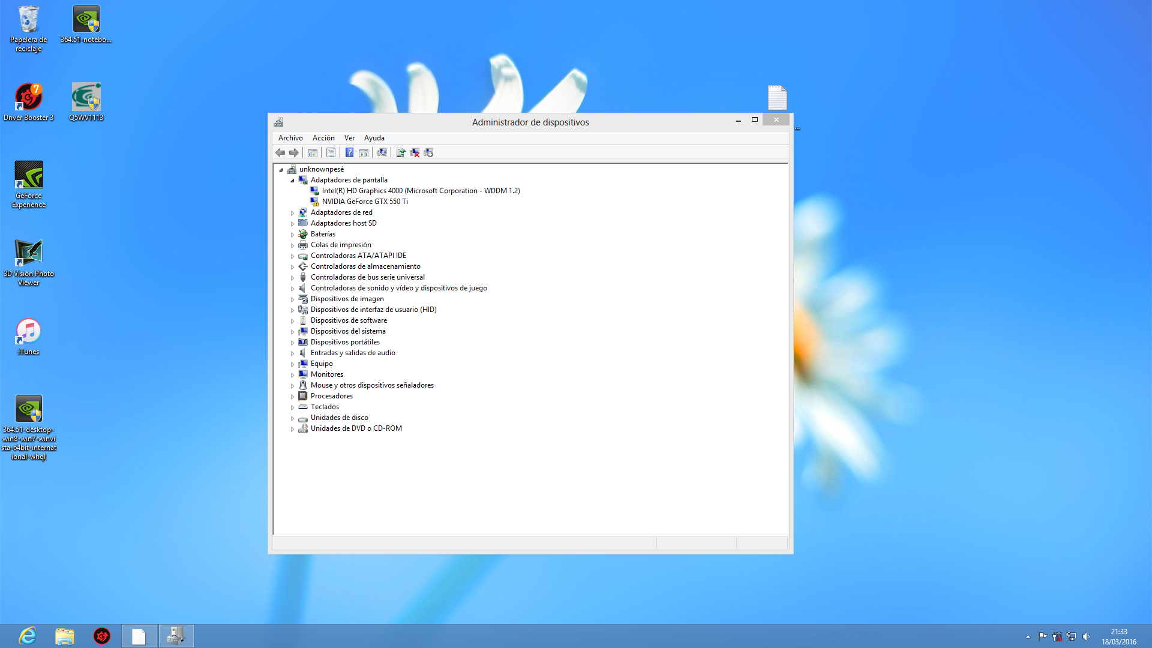Expand Controladoras de bus serie universal
Viewport: 1152px width, 648px height.
click(x=292, y=278)
